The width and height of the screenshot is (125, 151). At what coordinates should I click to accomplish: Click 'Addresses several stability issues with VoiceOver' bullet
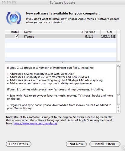[x=40, y=74]
